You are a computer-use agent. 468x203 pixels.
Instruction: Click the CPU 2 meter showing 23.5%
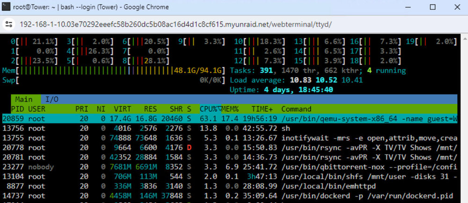pyautogui.click(x=34, y=61)
